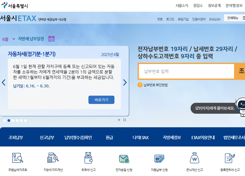
Task: Open the hamburger icon beside 전체메뉴
Action: point(244,18)
